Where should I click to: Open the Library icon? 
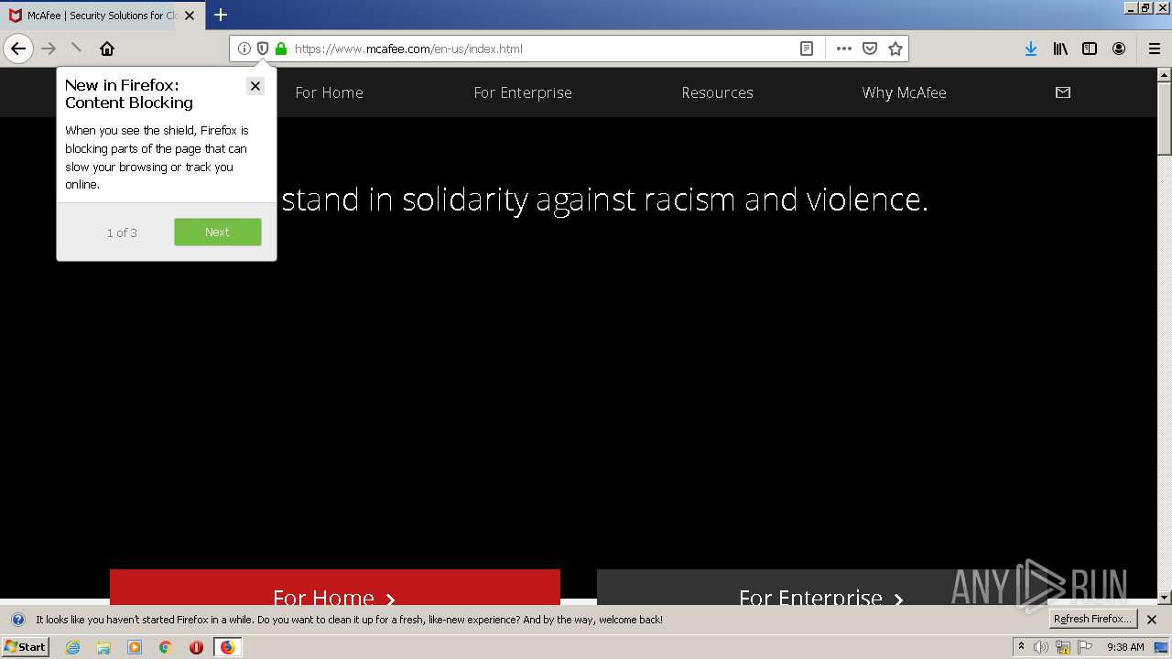tap(1060, 49)
